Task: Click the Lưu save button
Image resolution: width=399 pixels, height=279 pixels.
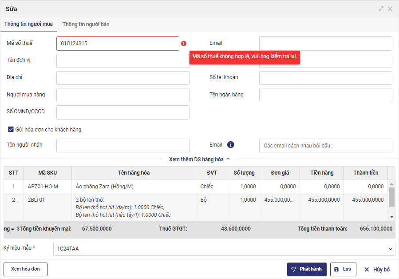Action: tap(343, 269)
